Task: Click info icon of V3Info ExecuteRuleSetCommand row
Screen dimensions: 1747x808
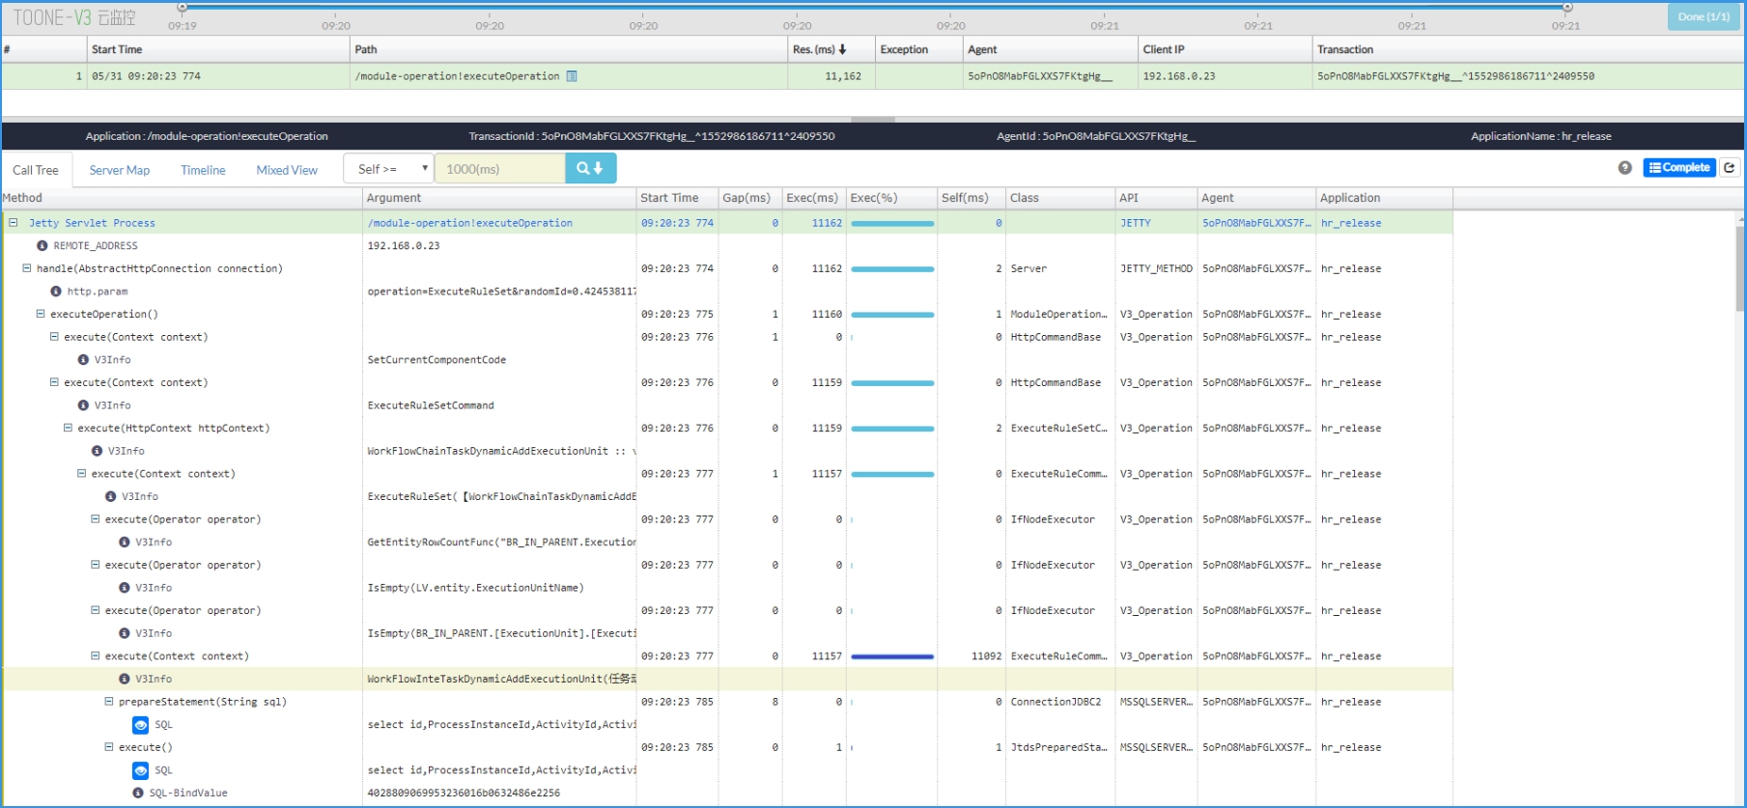Action: (x=83, y=405)
